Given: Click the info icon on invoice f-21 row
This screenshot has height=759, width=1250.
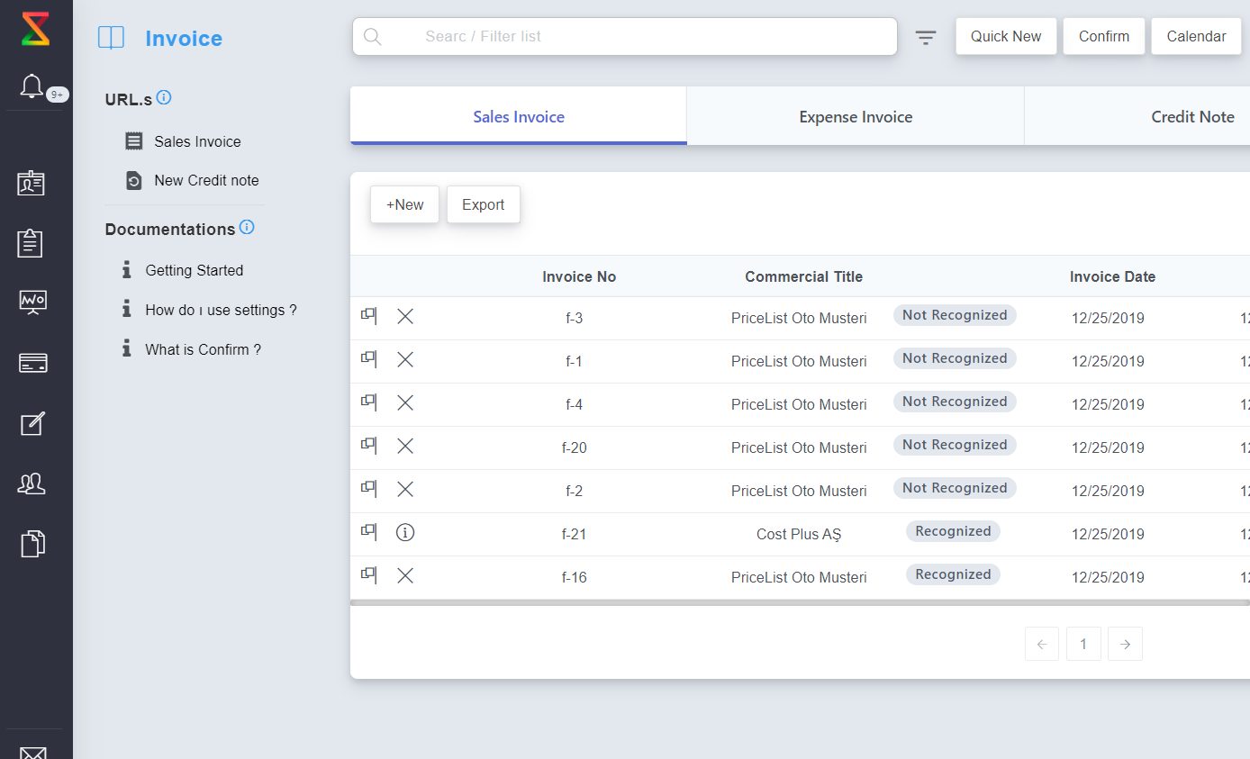Looking at the screenshot, I should tap(405, 533).
